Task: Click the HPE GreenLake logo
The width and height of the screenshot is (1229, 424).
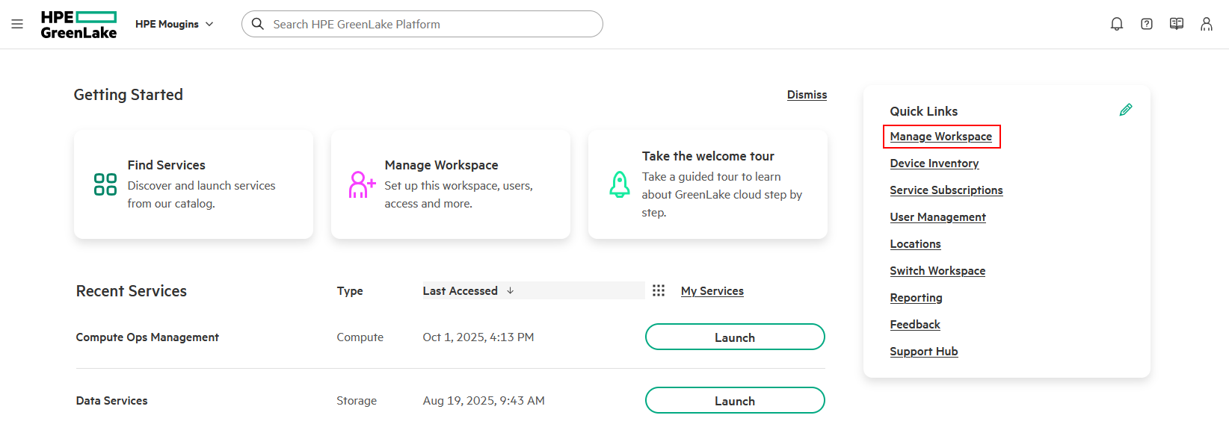Action: click(78, 25)
